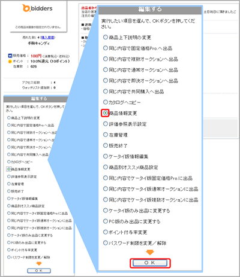Click the orange arrow above enlarged OK button
Image resolution: width=240 pixels, height=277 pixels.
pos(150,252)
